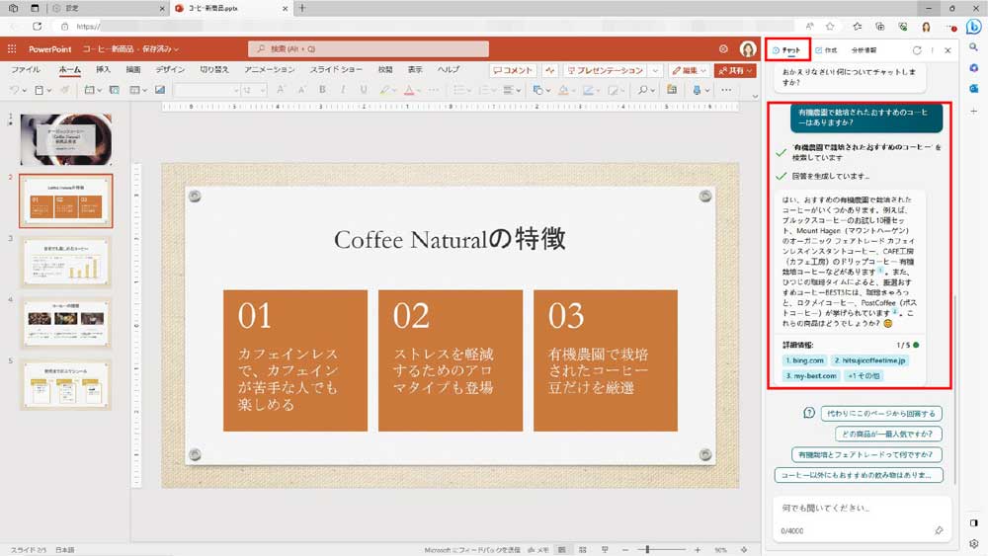988x556 pixels.
Task: Open Designer icon in ribbon
Action: 672,90
